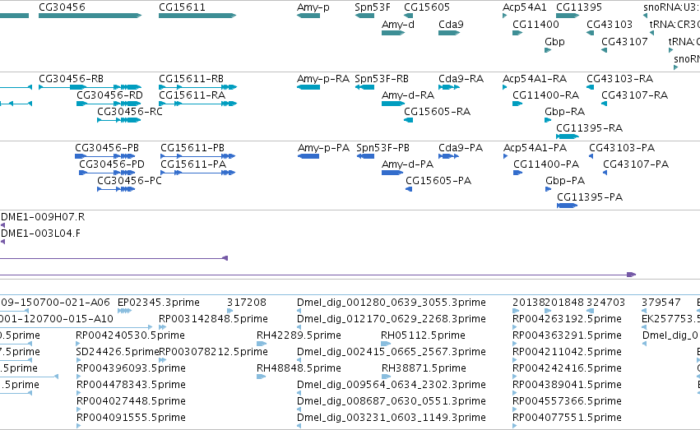The width and height of the screenshot is (700, 430).
Task: Click EST RH42289.5prime
Action: click(x=299, y=336)
